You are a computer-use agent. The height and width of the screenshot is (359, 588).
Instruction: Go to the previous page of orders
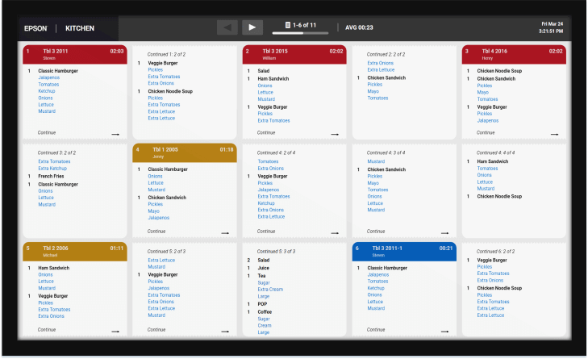click(228, 28)
